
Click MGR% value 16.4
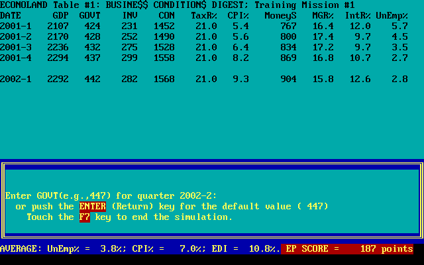(323, 26)
